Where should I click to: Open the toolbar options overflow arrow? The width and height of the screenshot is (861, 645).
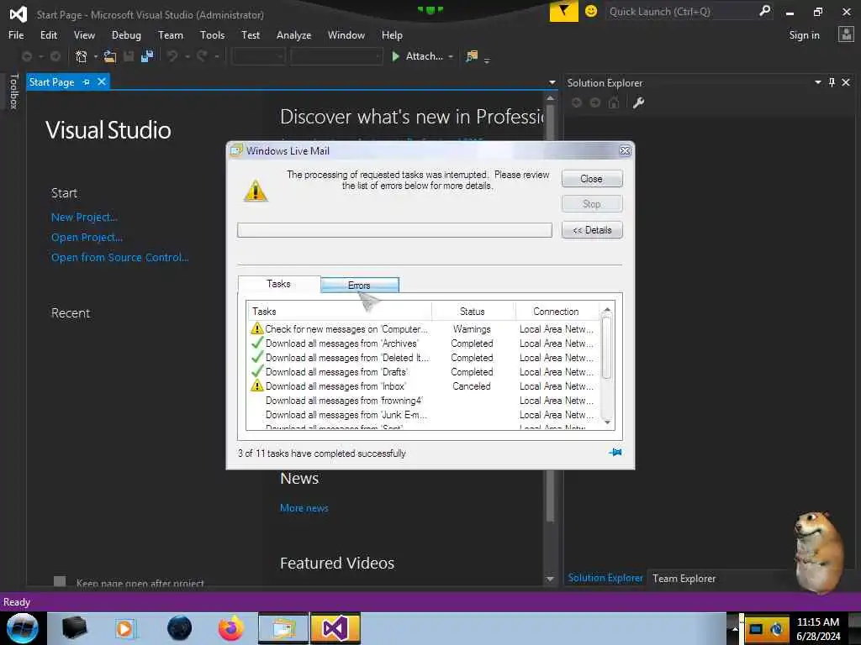(x=487, y=60)
